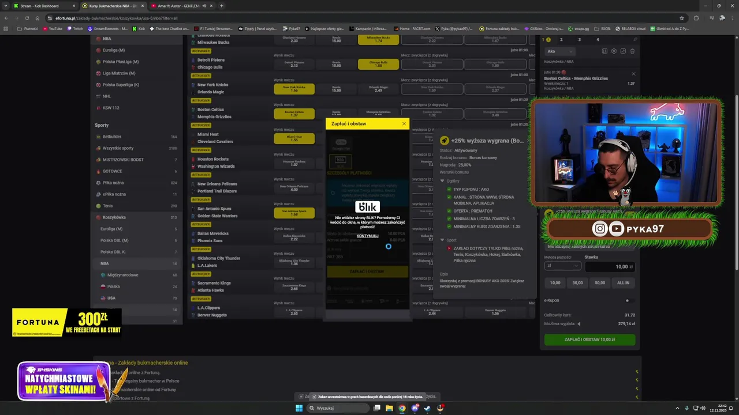Open Chrome from the taskbar

tap(402, 408)
